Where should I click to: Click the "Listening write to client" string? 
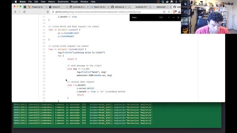88,52
